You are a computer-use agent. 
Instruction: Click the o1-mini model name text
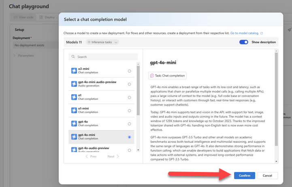click(83, 108)
